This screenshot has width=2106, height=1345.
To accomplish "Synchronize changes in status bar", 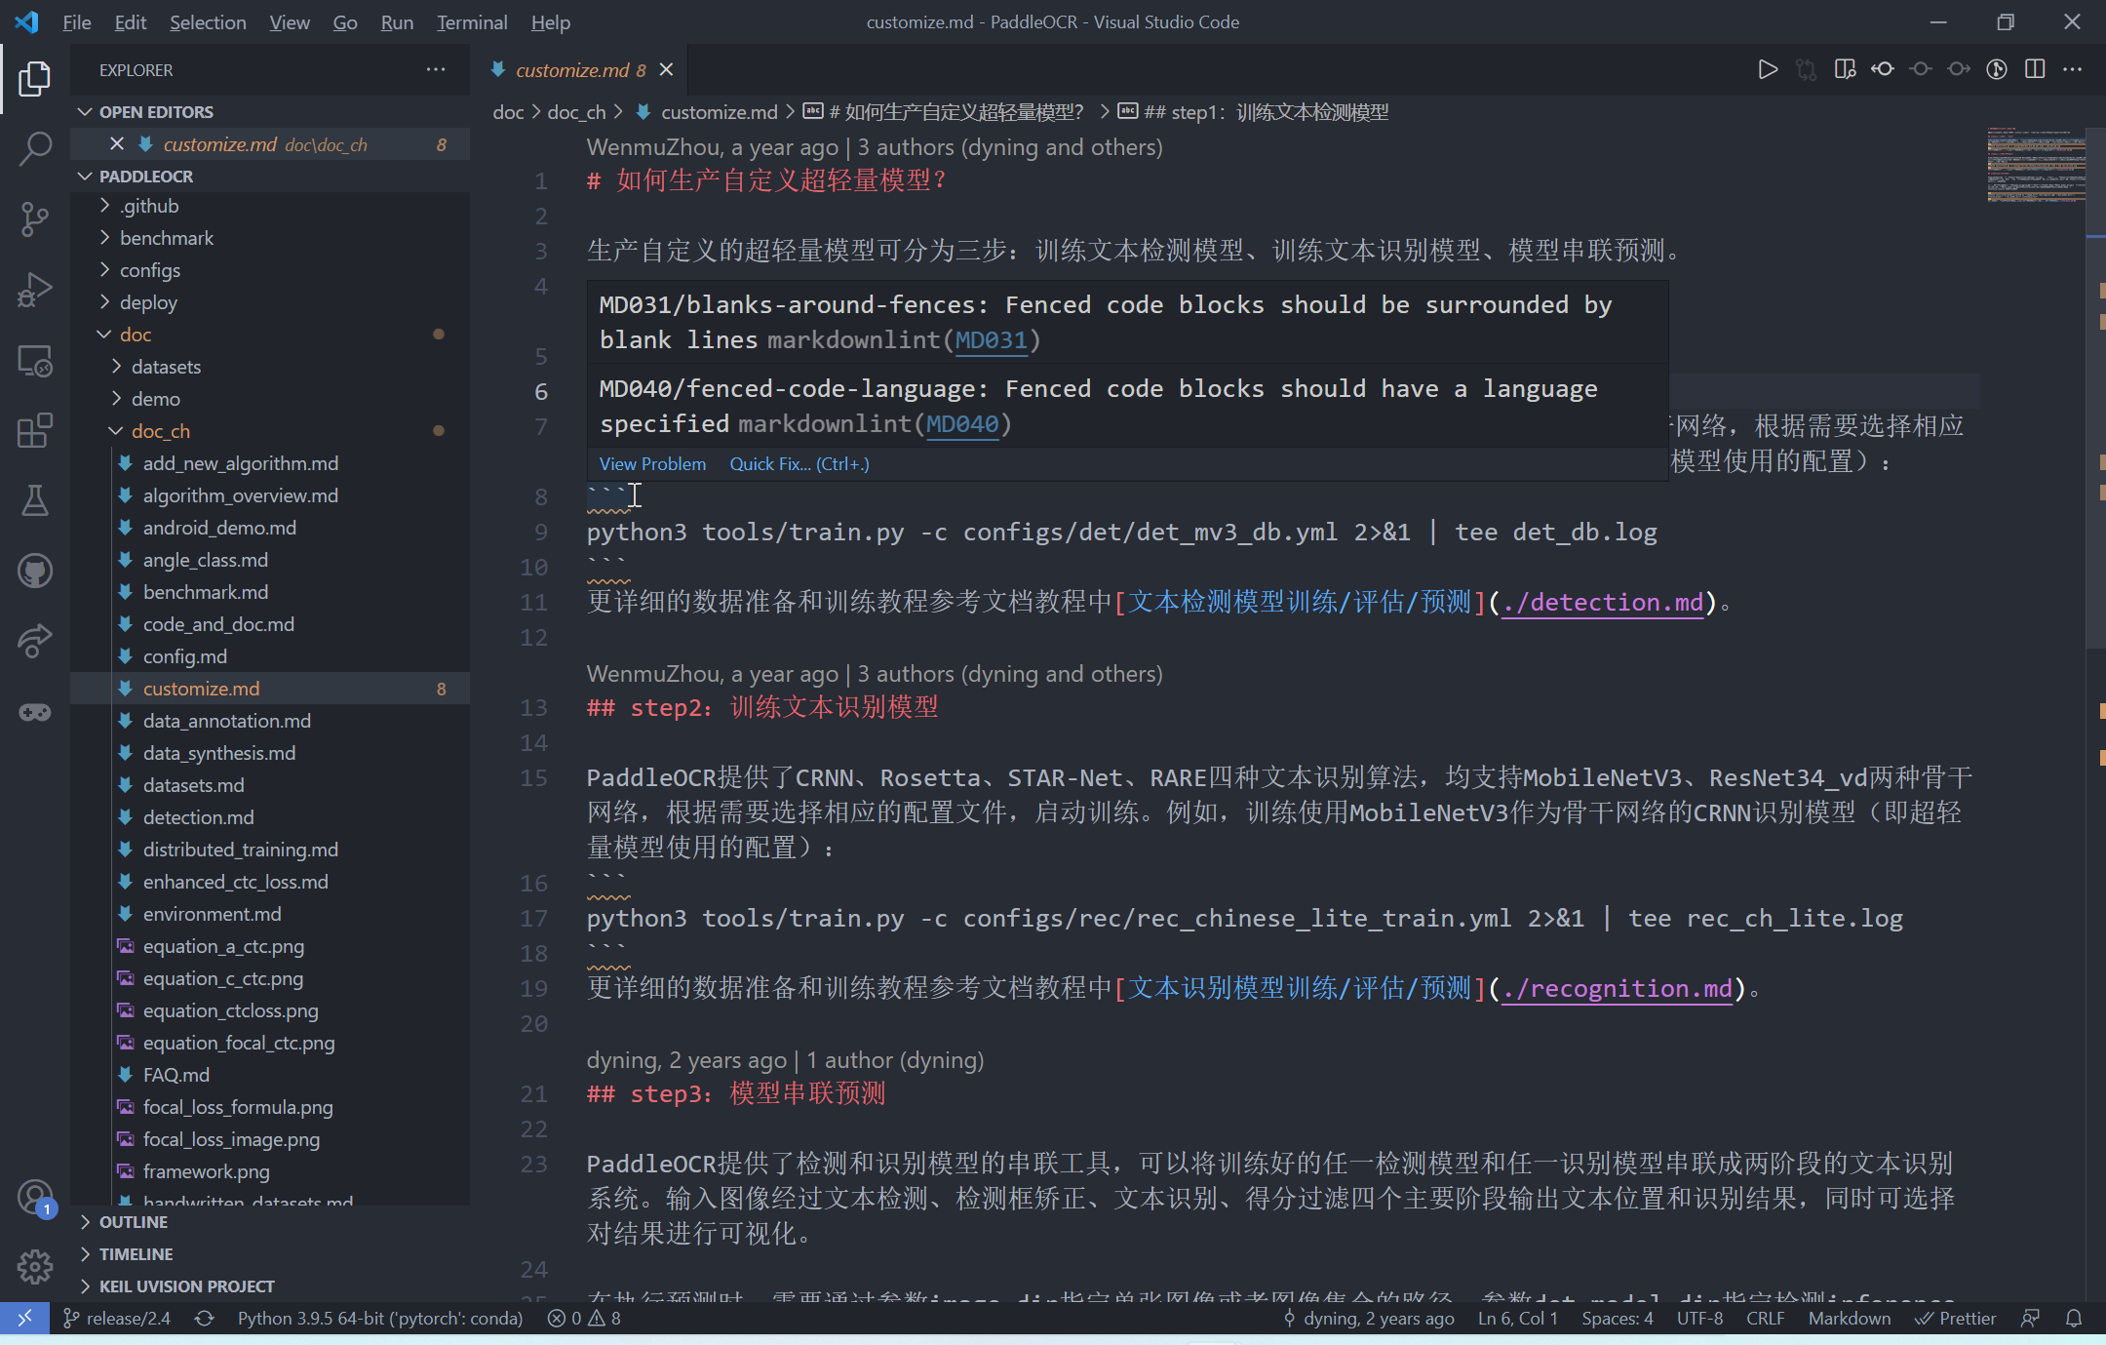I will coord(204,1318).
